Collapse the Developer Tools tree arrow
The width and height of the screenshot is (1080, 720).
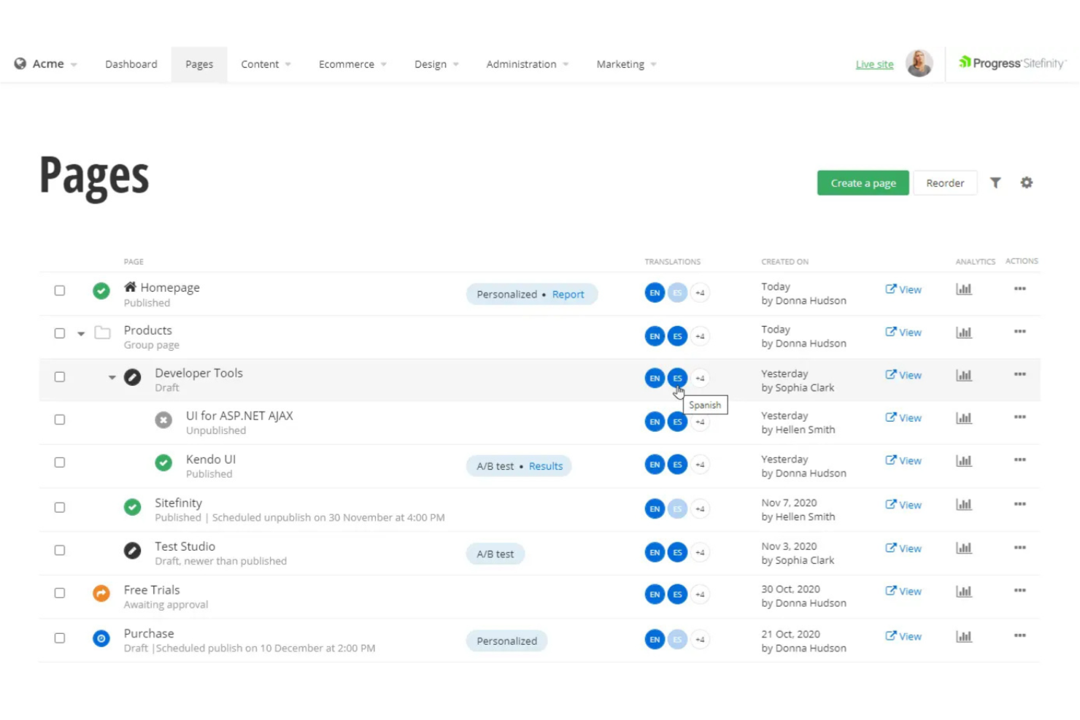click(112, 378)
